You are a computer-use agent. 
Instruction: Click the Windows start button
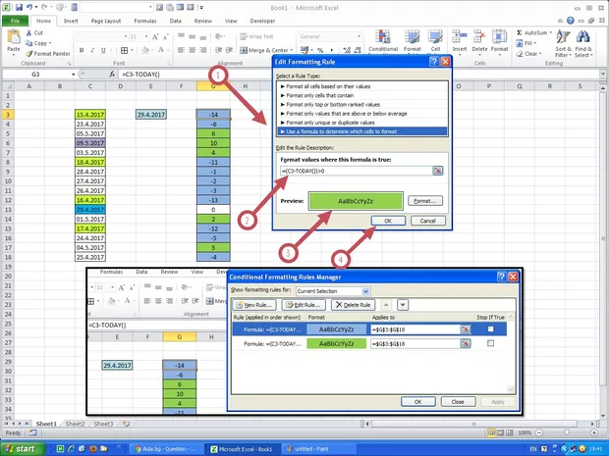tap(23, 449)
